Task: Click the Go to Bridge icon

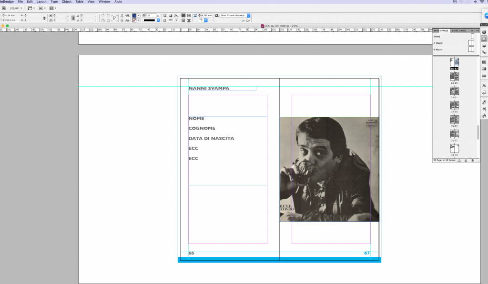Action: pyautogui.click(x=4, y=8)
